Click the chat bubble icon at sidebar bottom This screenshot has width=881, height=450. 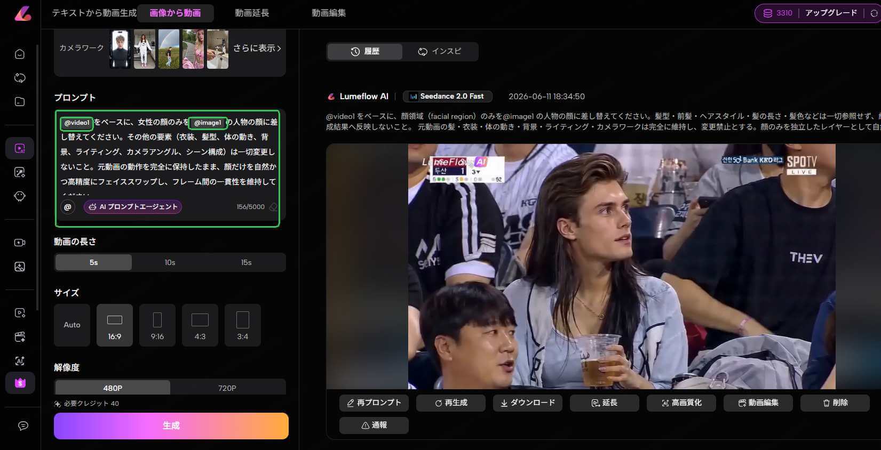click(x=23, y=425)
